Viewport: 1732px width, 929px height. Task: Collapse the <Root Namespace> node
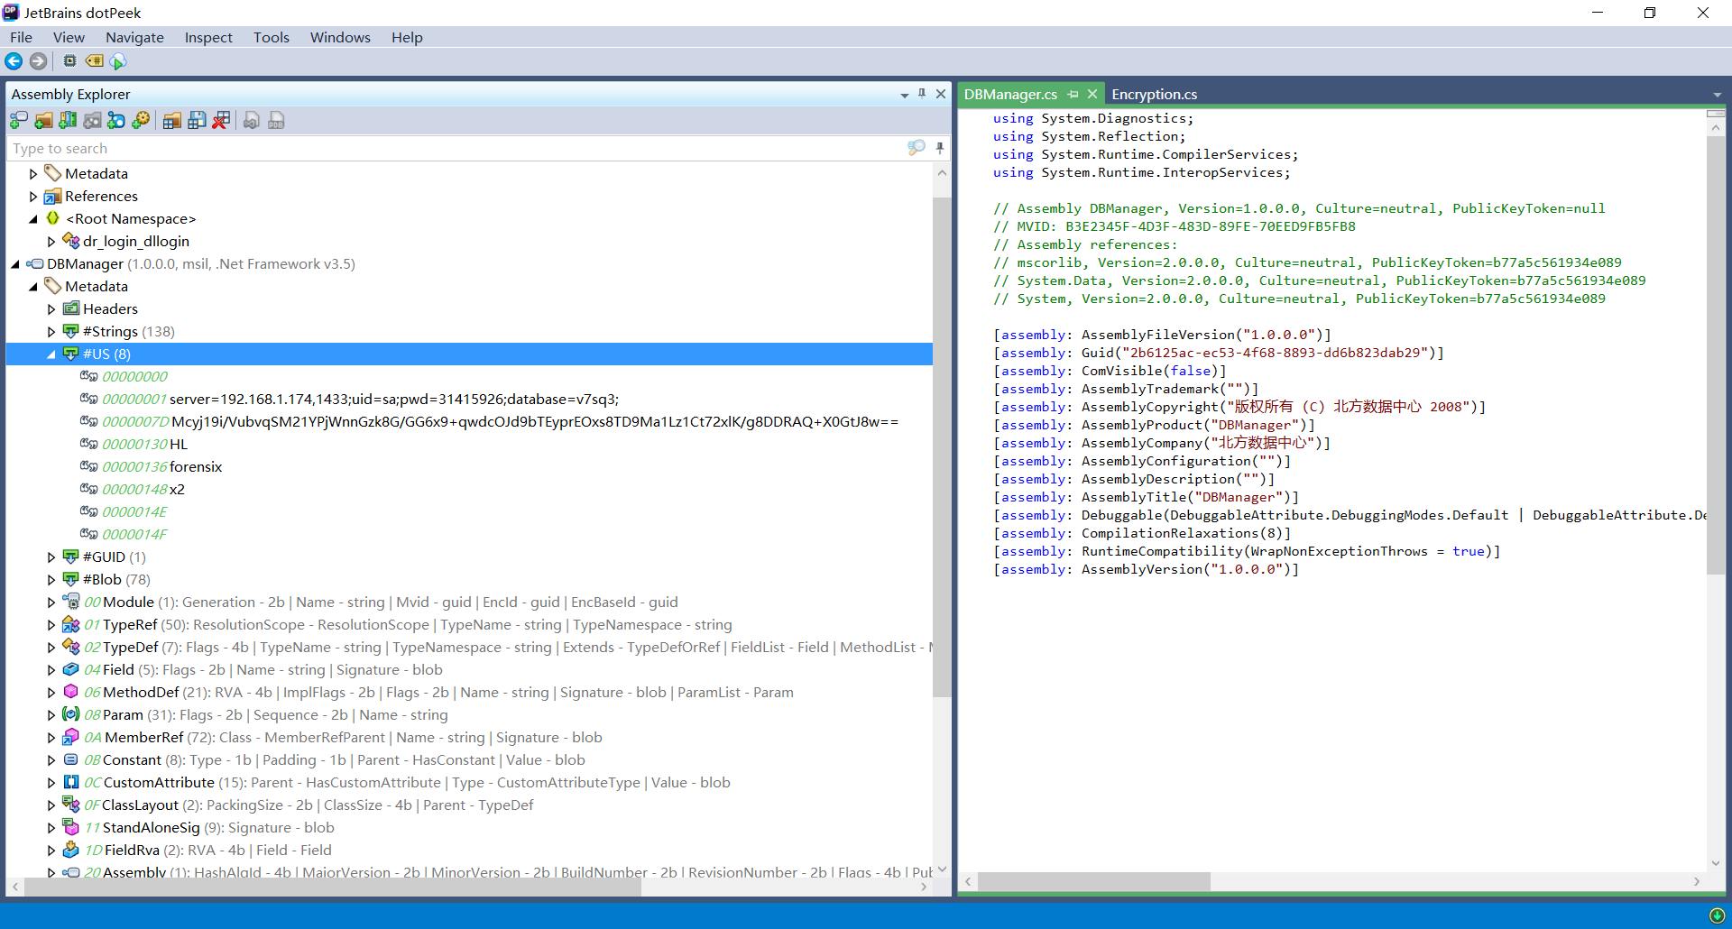pyautogui.click(x=33, y=219)
